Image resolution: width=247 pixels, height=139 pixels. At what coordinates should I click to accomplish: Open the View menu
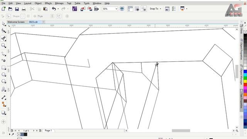[x=18, y=3]
